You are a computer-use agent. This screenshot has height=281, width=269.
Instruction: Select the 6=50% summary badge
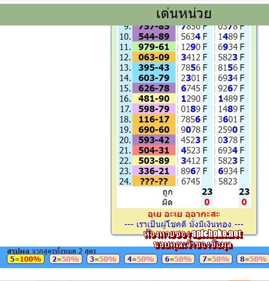click(x=178, y=259)
